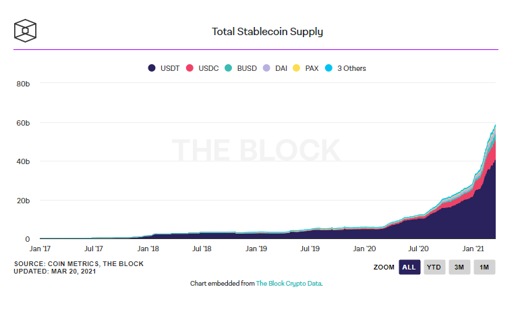
Task: Click the dark navy USDT color dot
Action: pyautogui.click(x=152, y=68)
